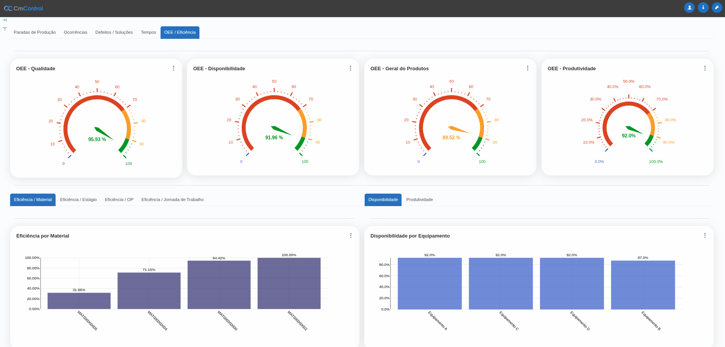Open OEE - Disponibilidade kebab menu

pos(350,68)
